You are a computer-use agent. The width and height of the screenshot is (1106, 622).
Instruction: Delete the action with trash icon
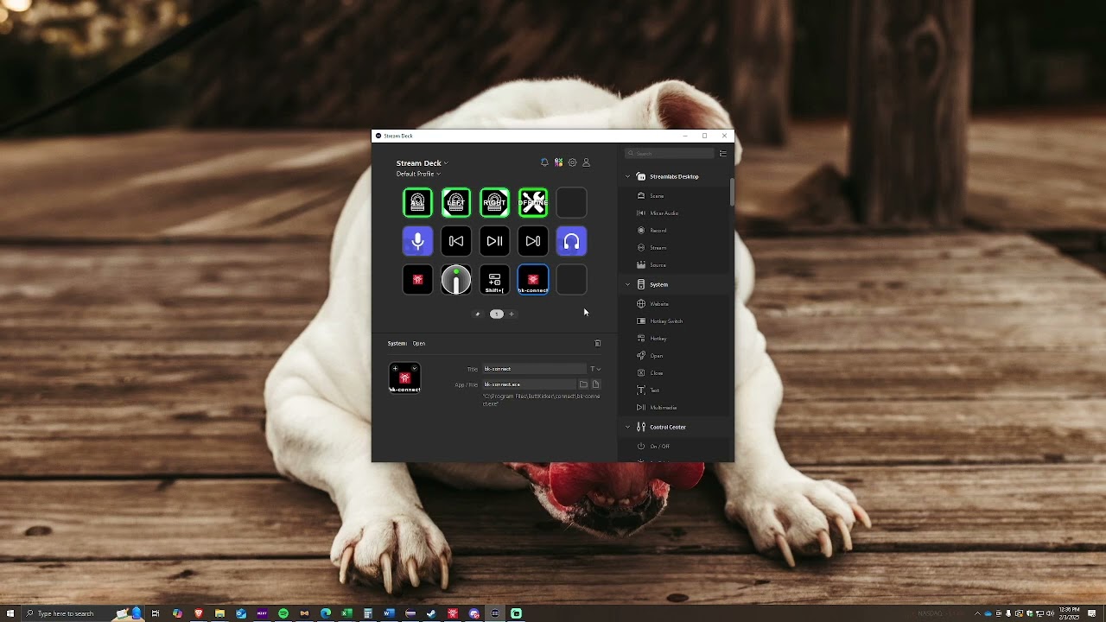(597, 343)
